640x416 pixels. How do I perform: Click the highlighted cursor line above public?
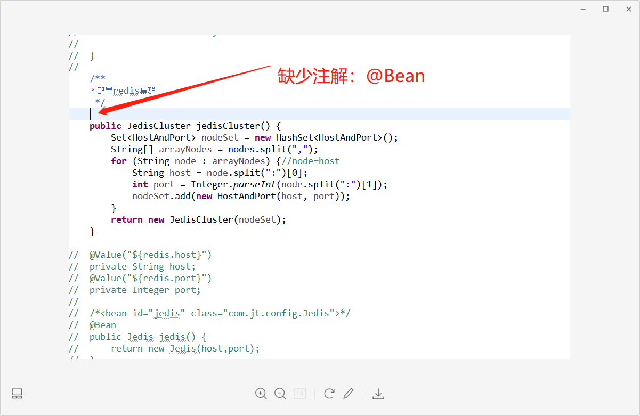tap(213, 113)
